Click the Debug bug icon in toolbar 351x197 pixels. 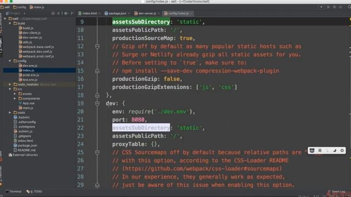[335, 7]
